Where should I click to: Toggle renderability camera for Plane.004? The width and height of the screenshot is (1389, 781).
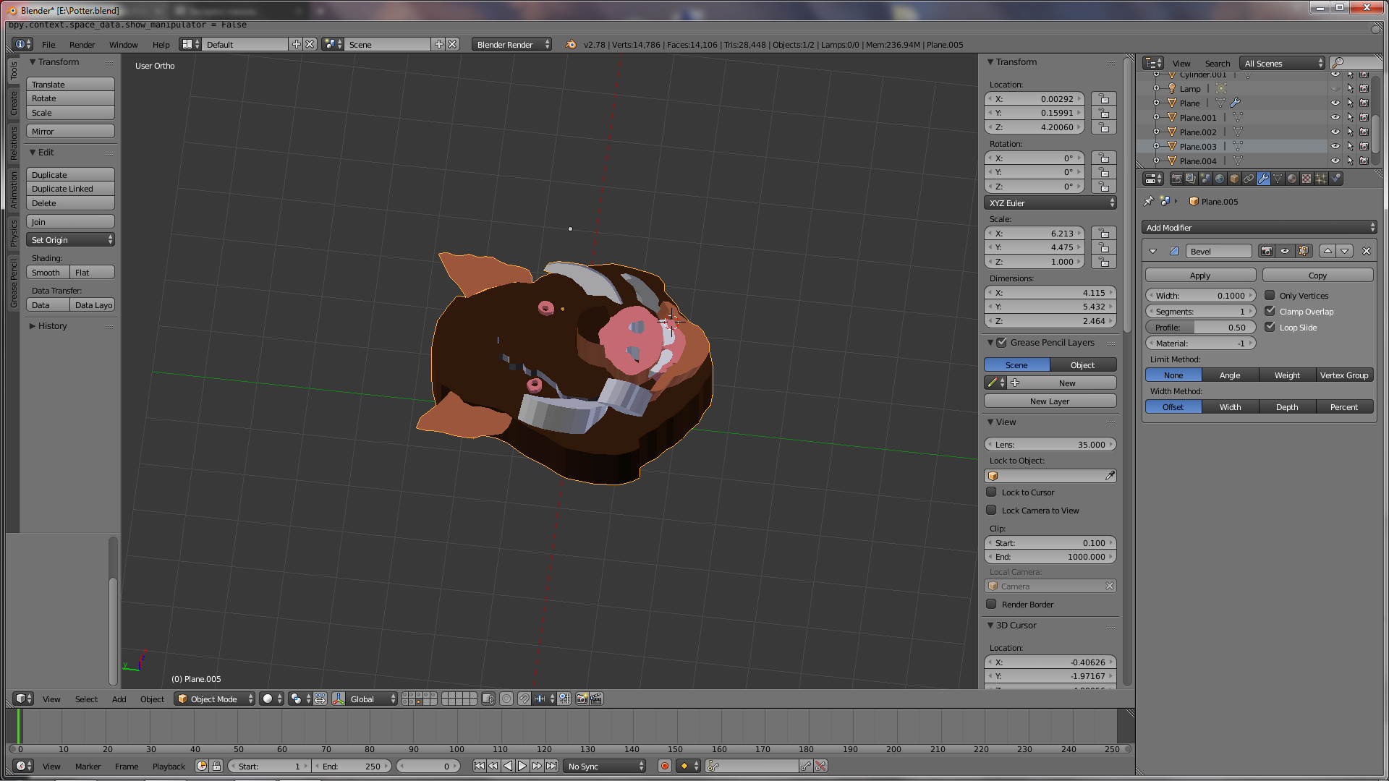click(1364, 161)
